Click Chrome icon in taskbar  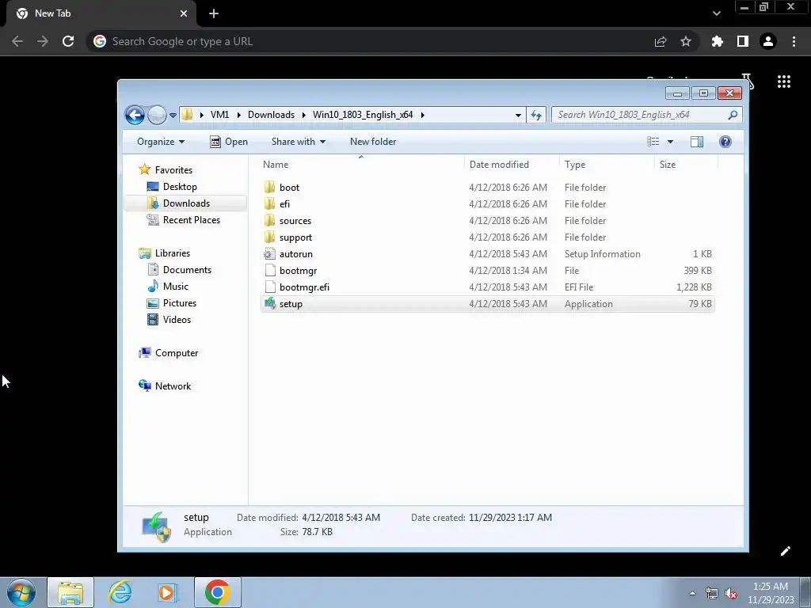coord(217,592)
